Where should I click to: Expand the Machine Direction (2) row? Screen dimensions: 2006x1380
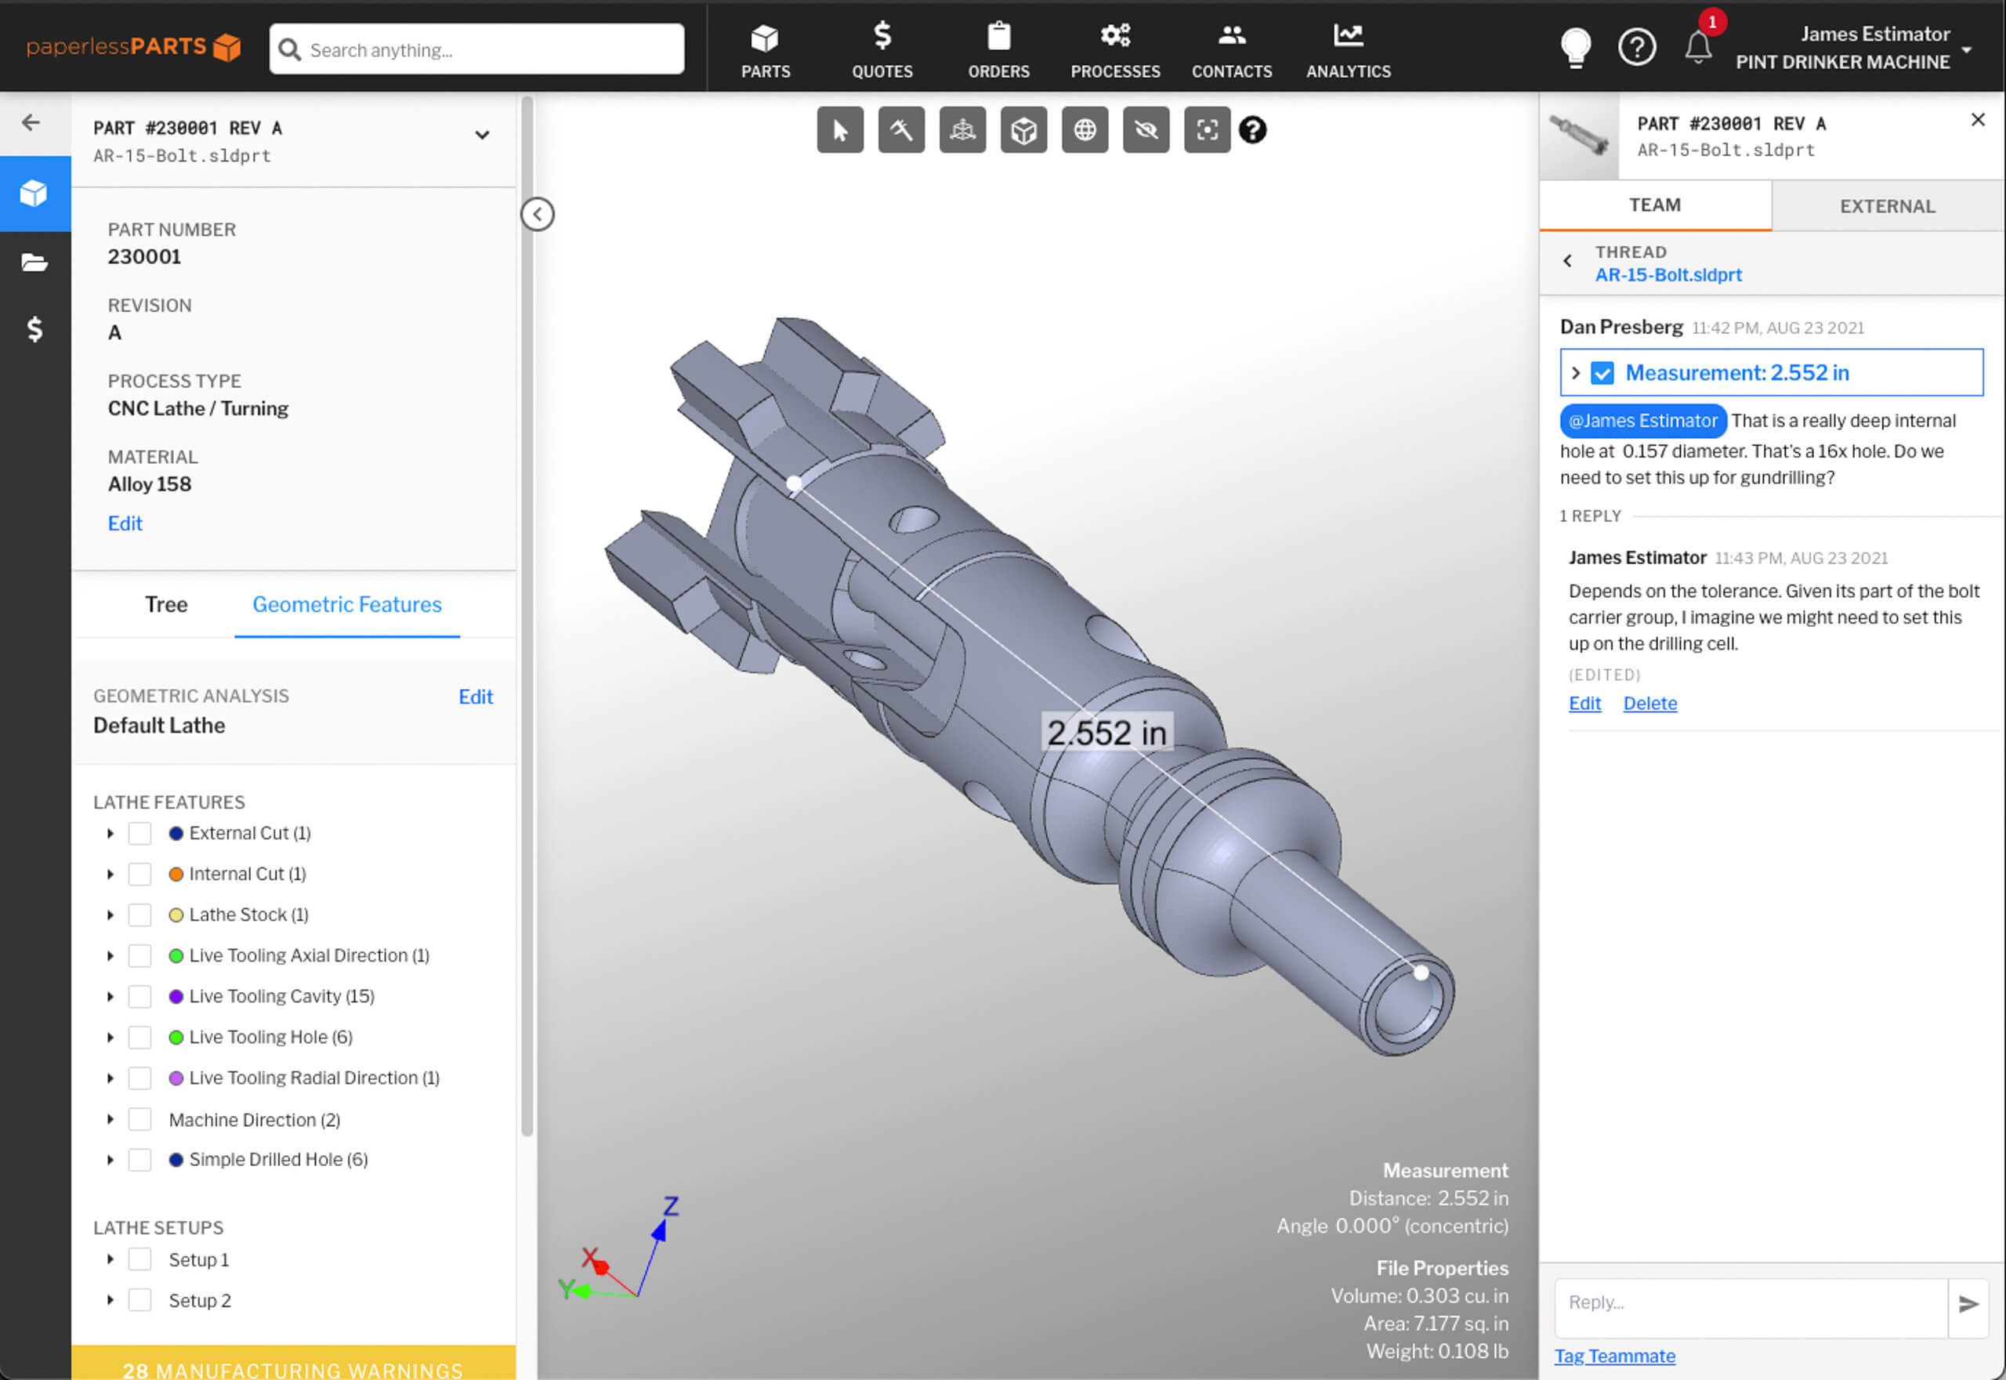pos(110,1120)
